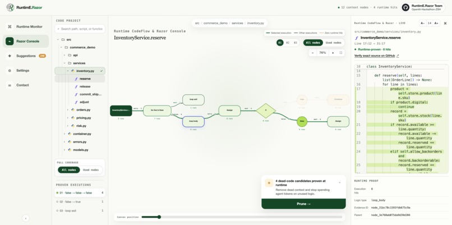452x225 pixels.
Task: Collapse the commerce_demo folder chevron
Action: coord(61,47)
